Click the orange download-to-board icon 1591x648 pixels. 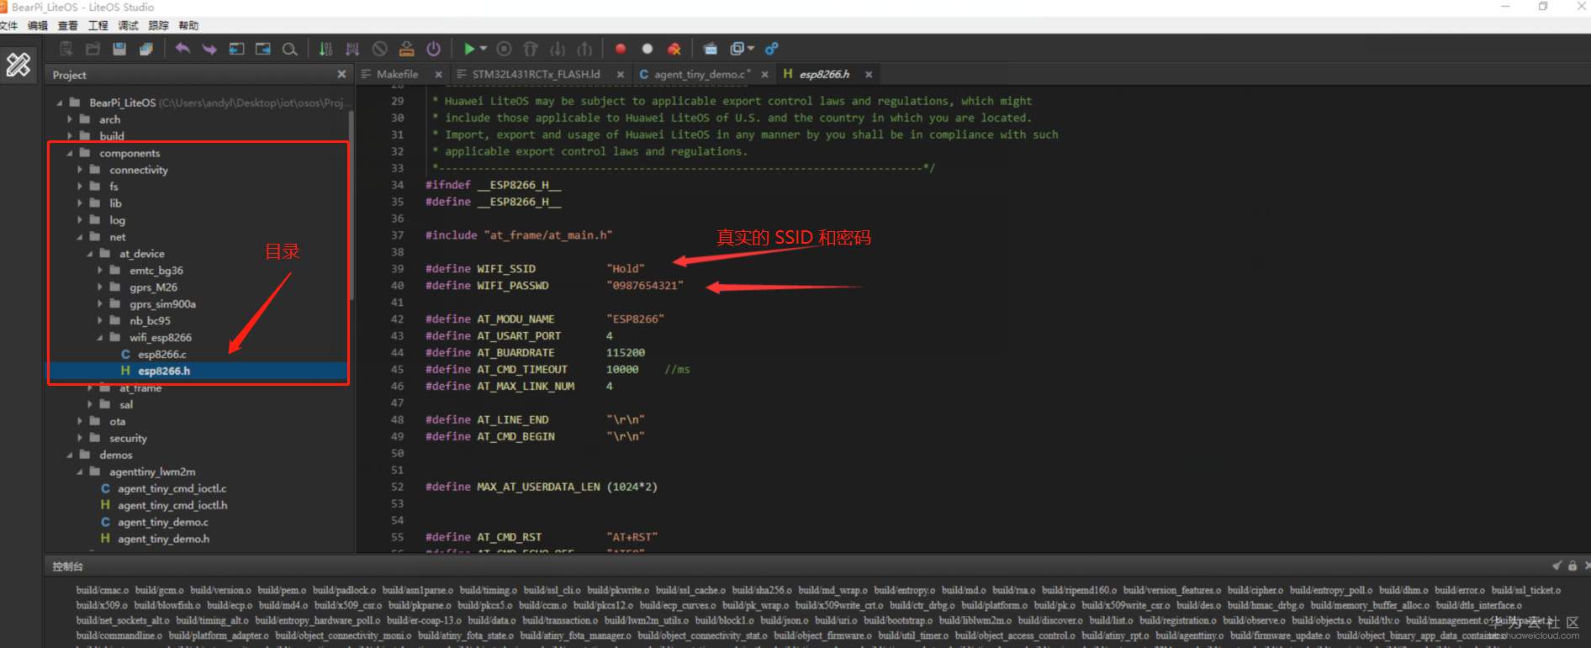tap(407, 49)
